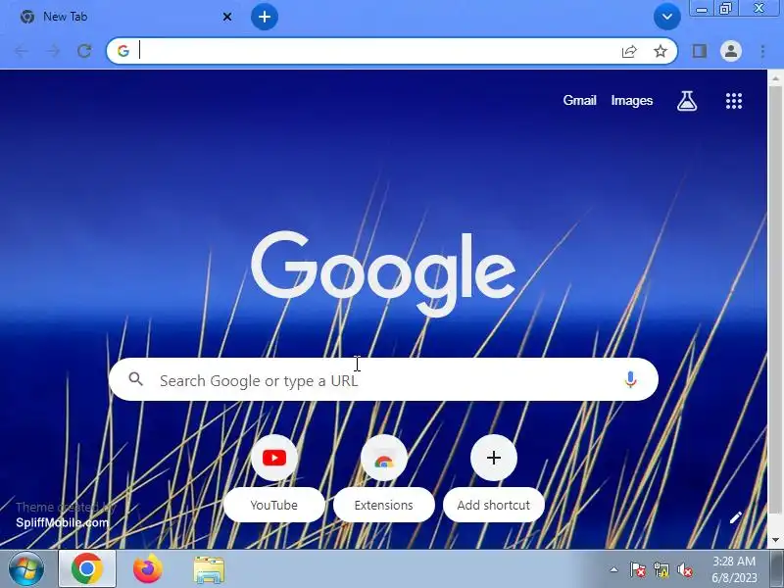Viewport: 784px width, 588px height.
Task: Open the volume speaker tray icon
Action: click(684, 569)
